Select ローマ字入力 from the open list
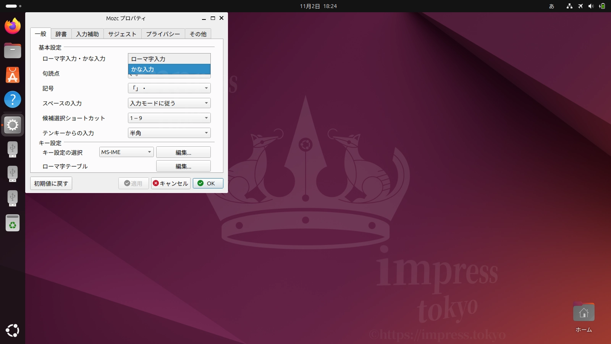 (169, 59)
